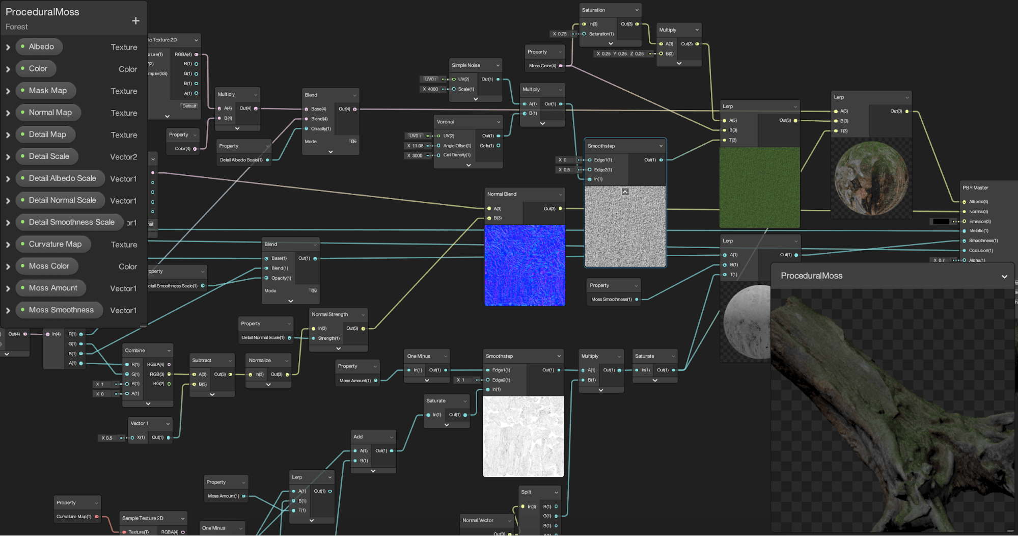Screen dimensions: 1018x536
Task: Open the Mode dropdown on the top Blend node
Action: click(x=353, y=142)
